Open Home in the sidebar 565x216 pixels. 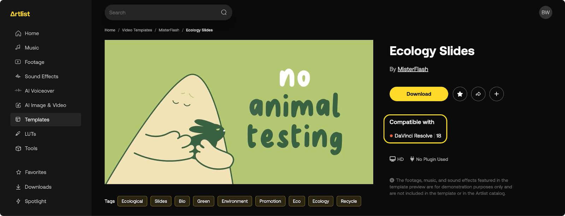(31, 33)
